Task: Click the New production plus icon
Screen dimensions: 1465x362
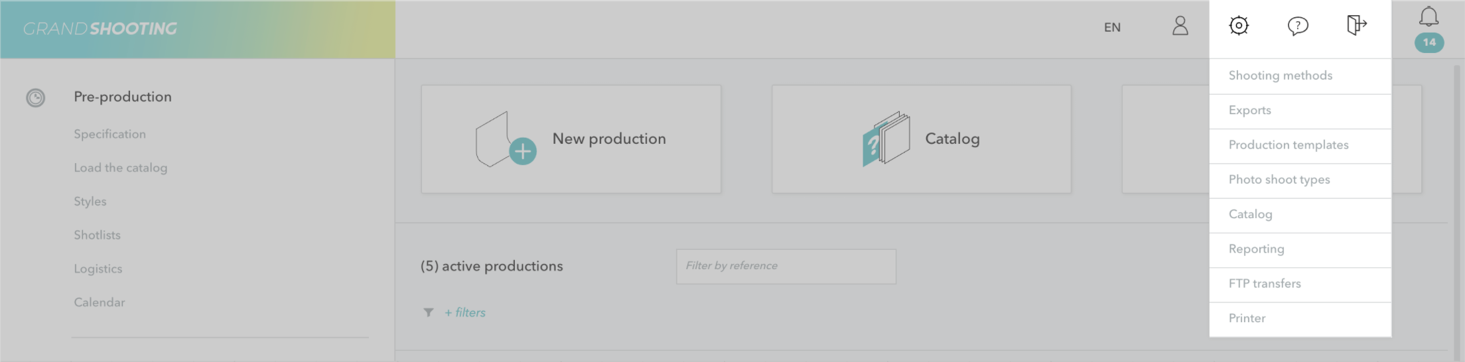Action: pos(523,152)
